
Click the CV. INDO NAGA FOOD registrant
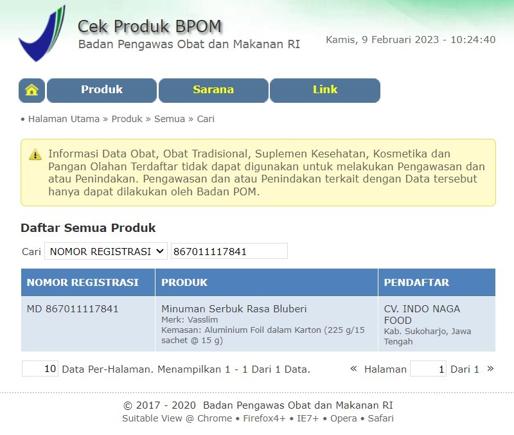point(421,314)
